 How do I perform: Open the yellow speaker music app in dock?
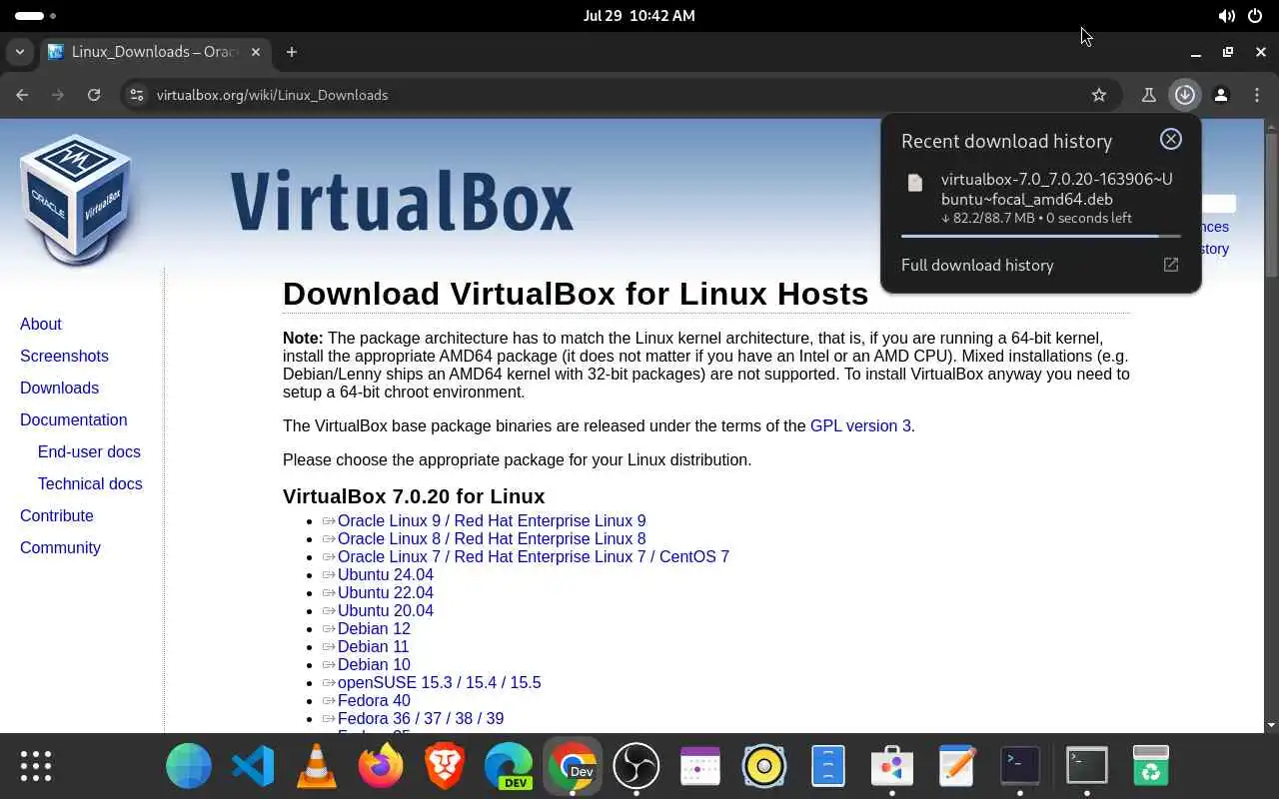[x=764, y=766]
